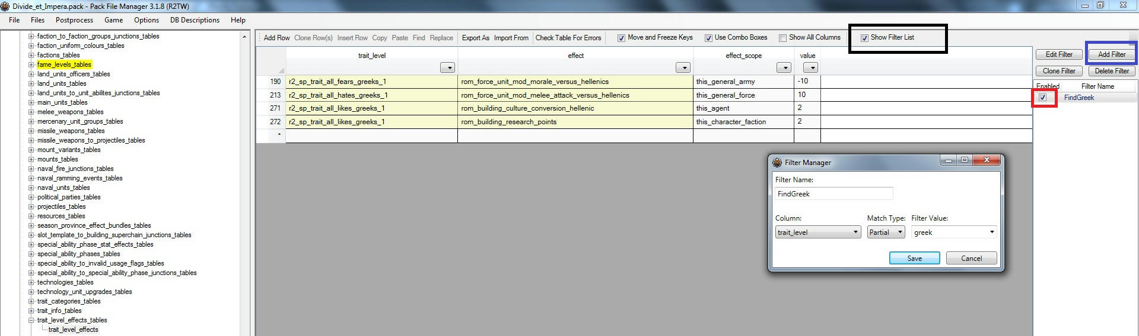
Task: Click the Filter Name text field
Action: (833, 194)
